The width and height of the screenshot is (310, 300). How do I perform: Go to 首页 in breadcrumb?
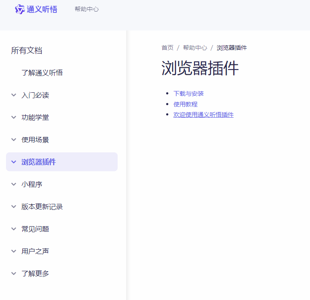[x=167, y=48]
